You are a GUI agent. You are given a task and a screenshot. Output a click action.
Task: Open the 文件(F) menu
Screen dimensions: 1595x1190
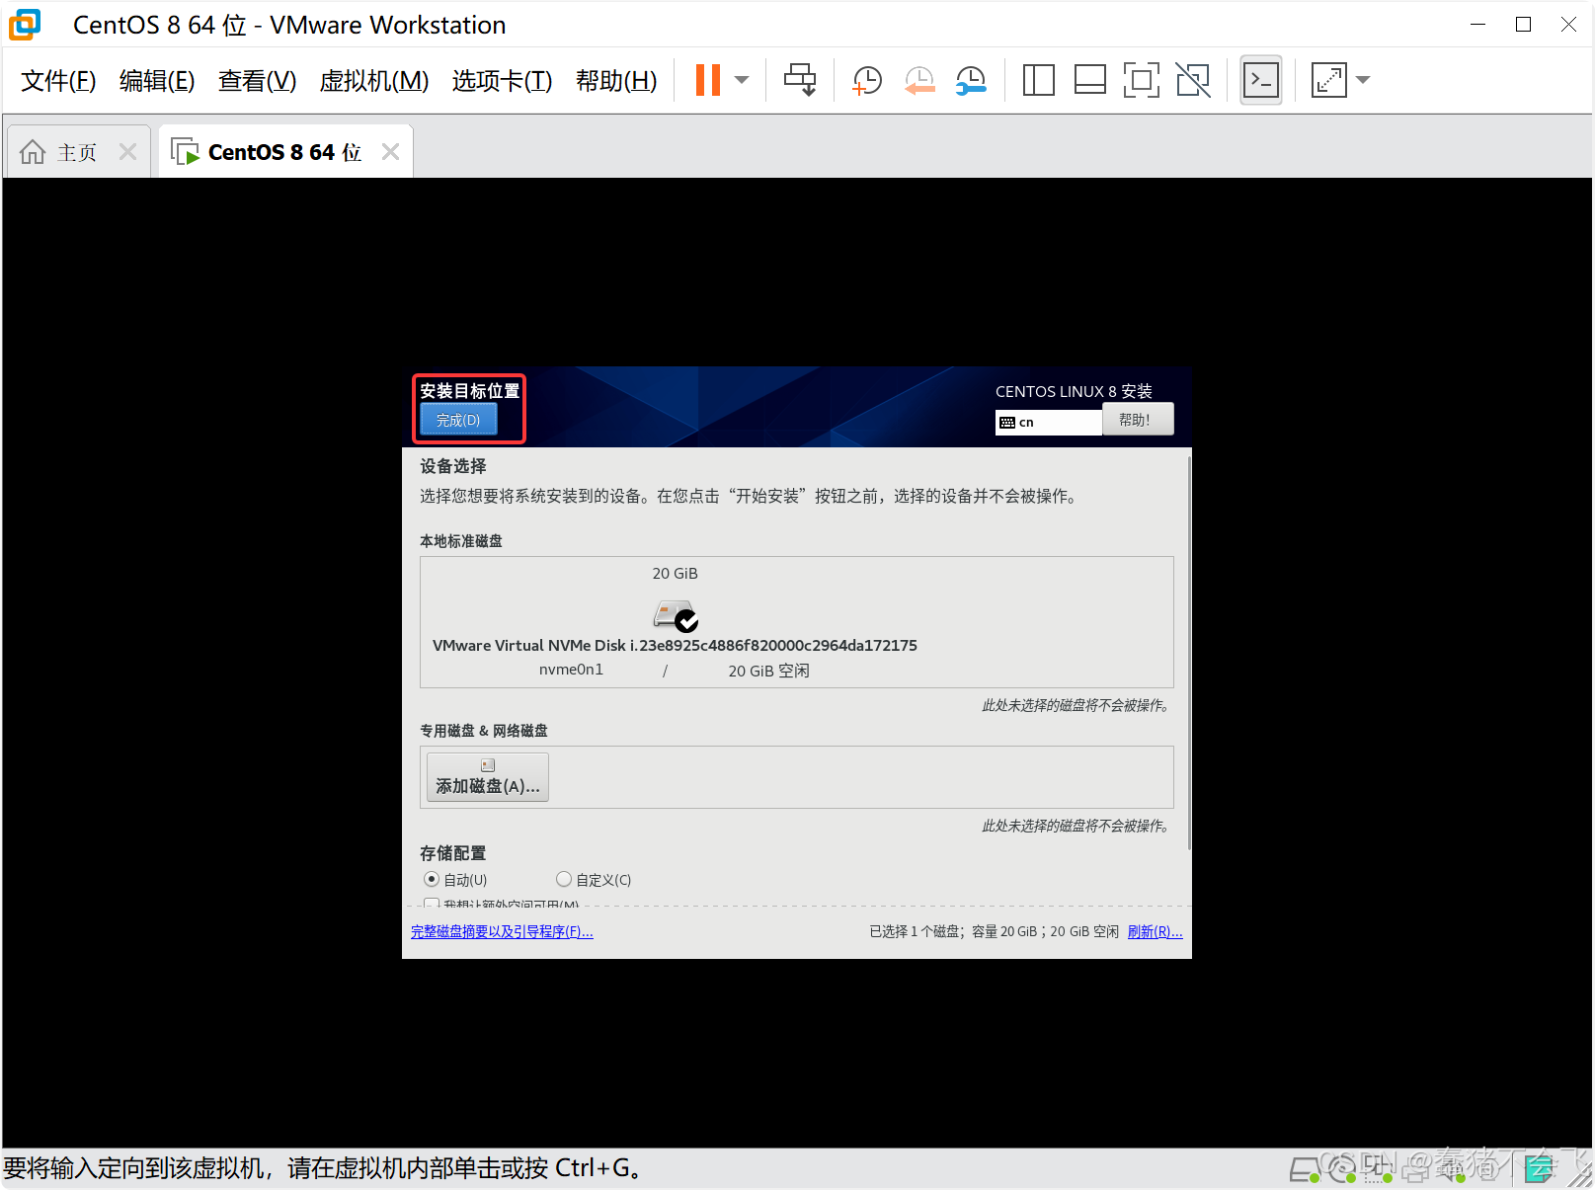pos(58,81)
